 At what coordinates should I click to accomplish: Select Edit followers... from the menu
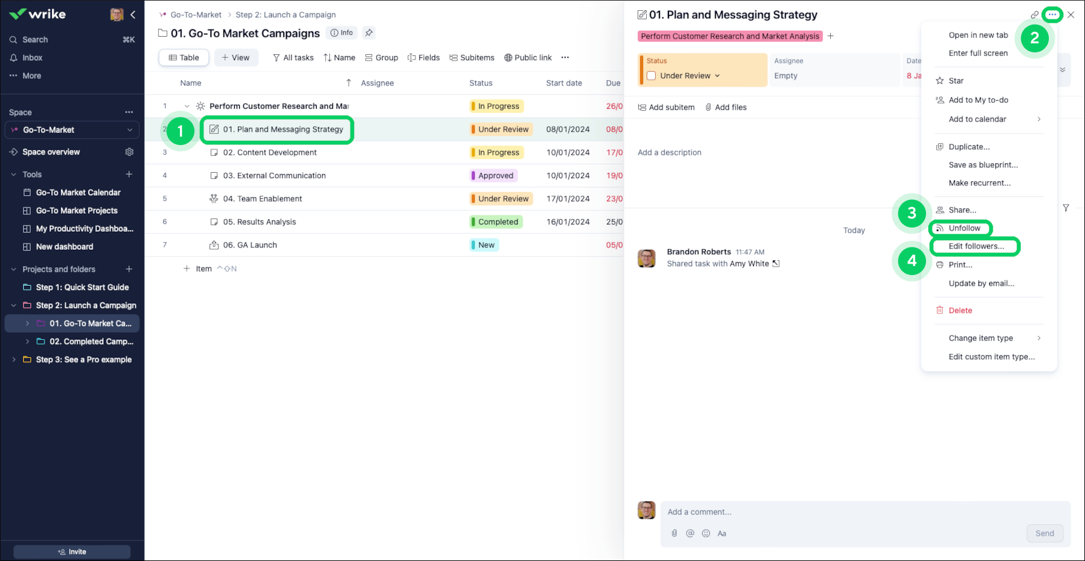click(x=976, y=246)
